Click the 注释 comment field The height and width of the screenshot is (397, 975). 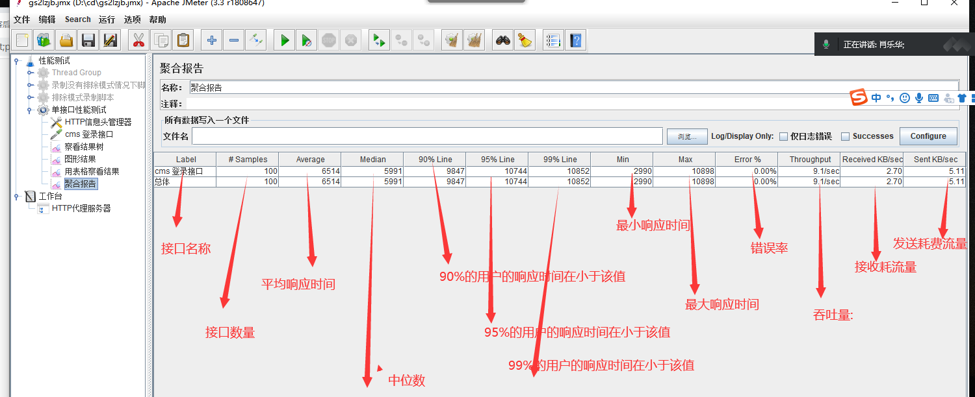coord(572,104)
